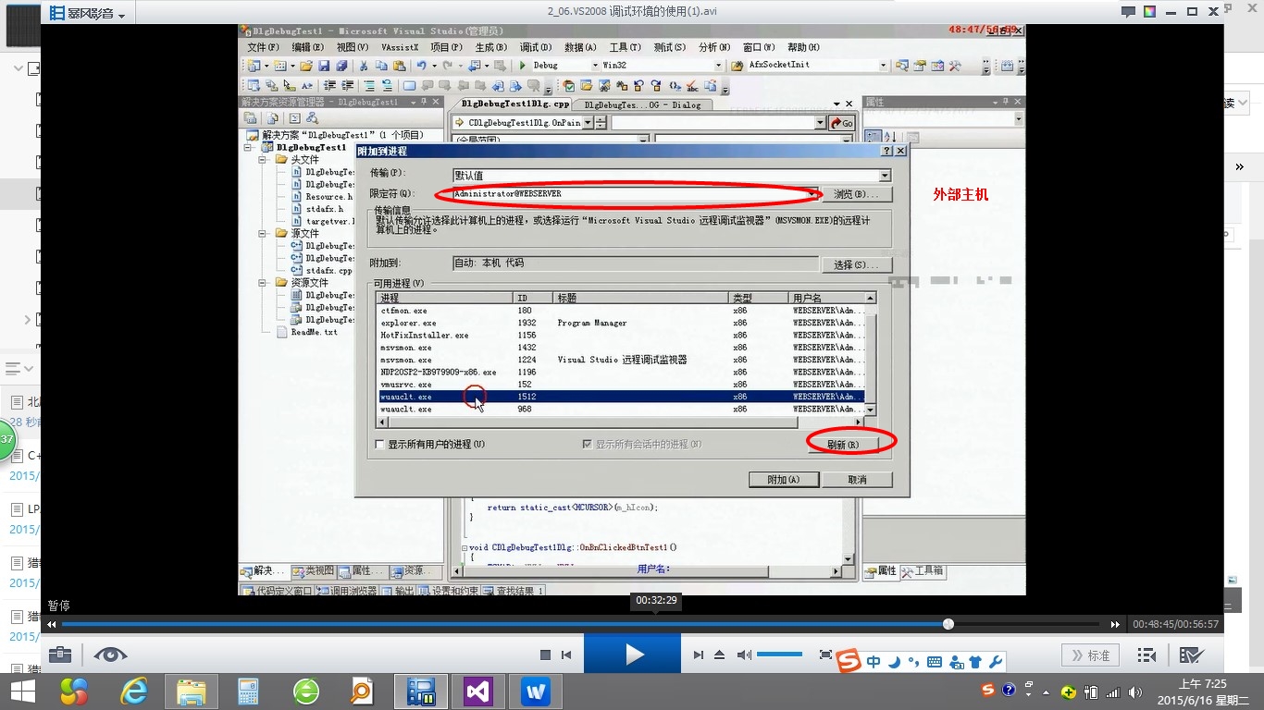
Task: Open the AfxSocketInit find combo box
Action: pyautogui.click(x=817, y=66)
